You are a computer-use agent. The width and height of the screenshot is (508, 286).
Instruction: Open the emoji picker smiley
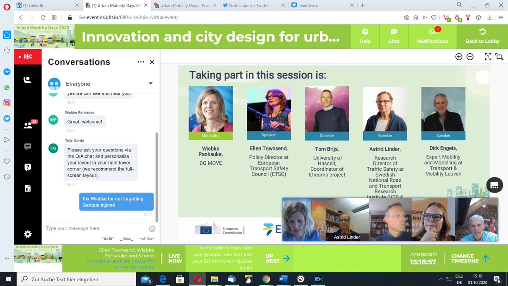[152, 229]
